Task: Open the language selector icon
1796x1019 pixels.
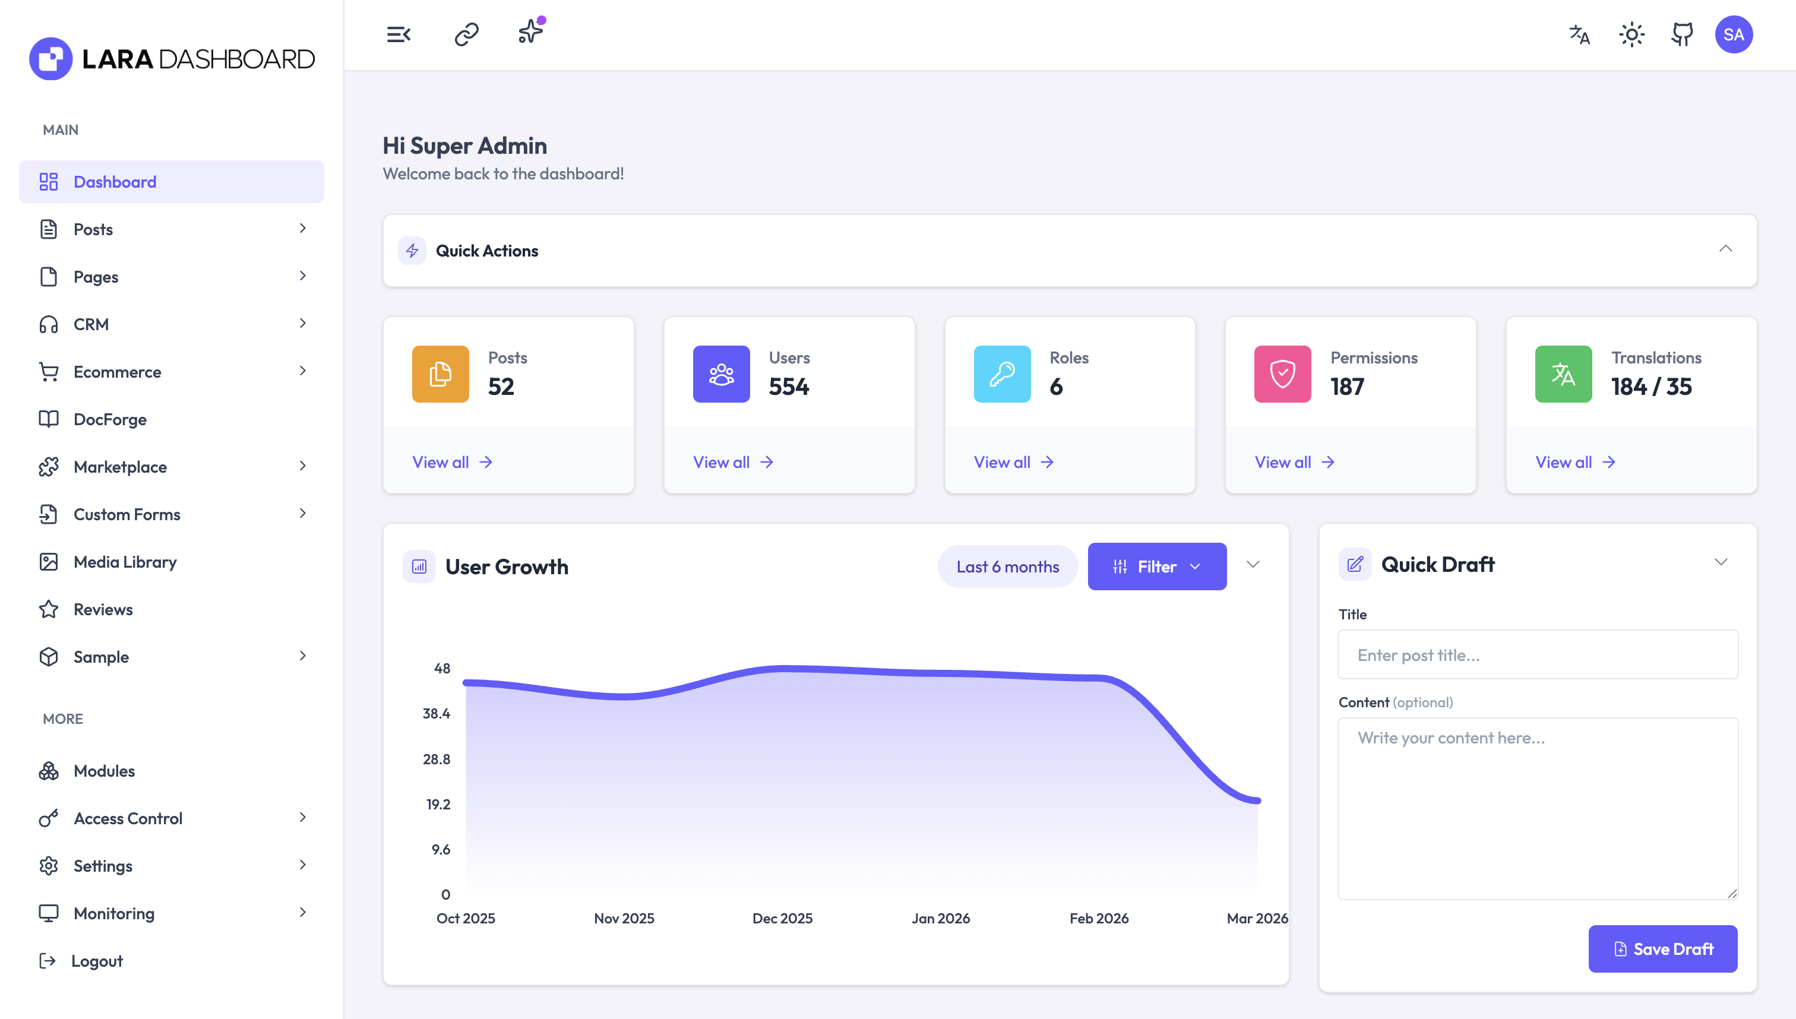Action: pos(1580,34)
